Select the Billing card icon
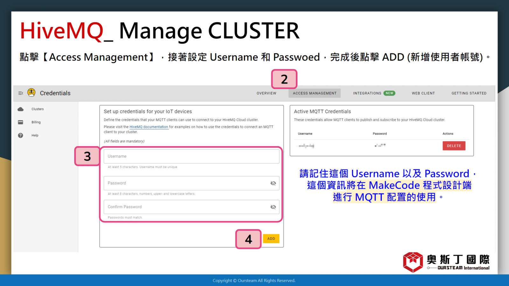Viewport: 509px width, 286px height. [x=21, y=122]
